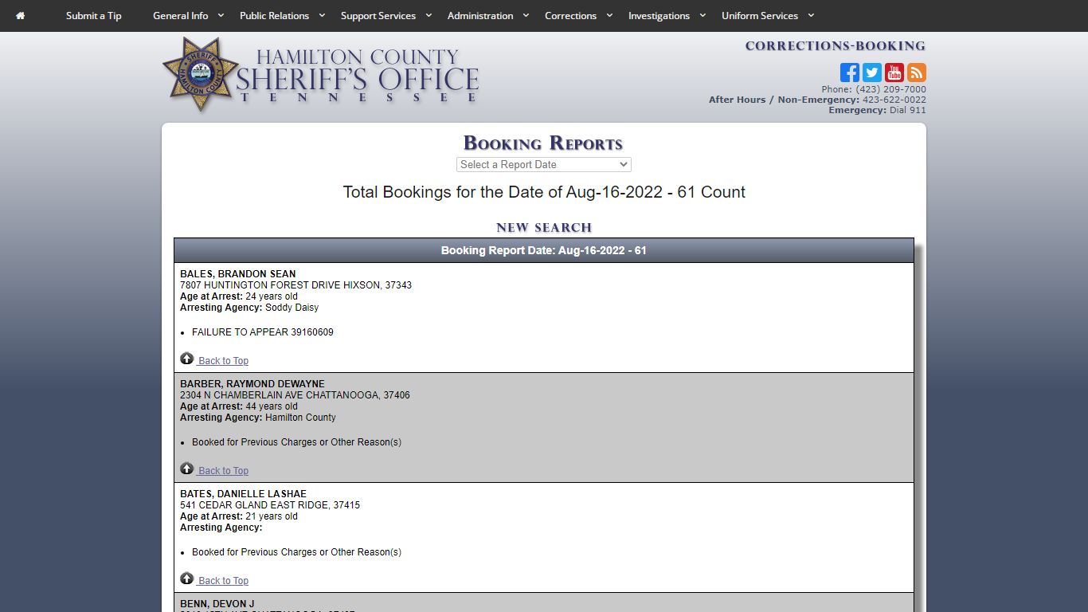Viewport: 1088px width, 612px height.
Task: Open the Public Relations menu
Action: click(274, 16)
